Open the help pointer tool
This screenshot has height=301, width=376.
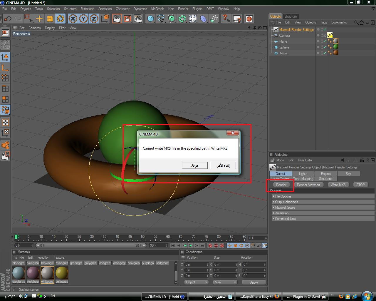pos(226,19)
